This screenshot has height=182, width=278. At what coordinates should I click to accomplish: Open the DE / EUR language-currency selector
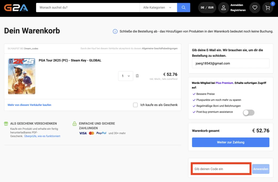pyautogui.click(x=207, y=8)
